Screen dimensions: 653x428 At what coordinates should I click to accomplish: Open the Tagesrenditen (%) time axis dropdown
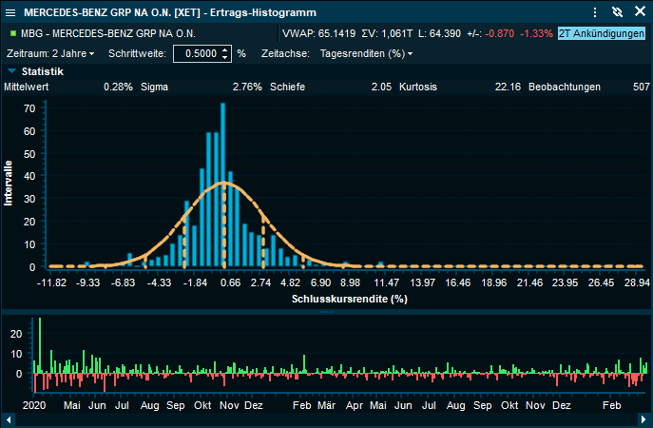(366, 53)
